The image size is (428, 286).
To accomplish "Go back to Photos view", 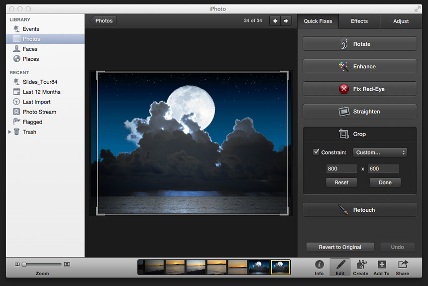I will click(103, 21).
